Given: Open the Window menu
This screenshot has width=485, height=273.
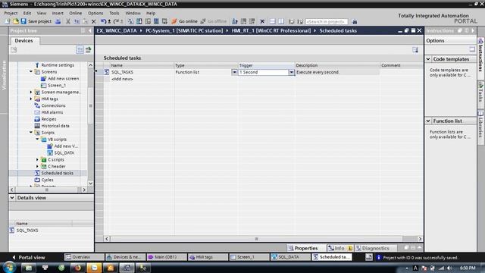Looking at the screenshot, I should (133, 13).
